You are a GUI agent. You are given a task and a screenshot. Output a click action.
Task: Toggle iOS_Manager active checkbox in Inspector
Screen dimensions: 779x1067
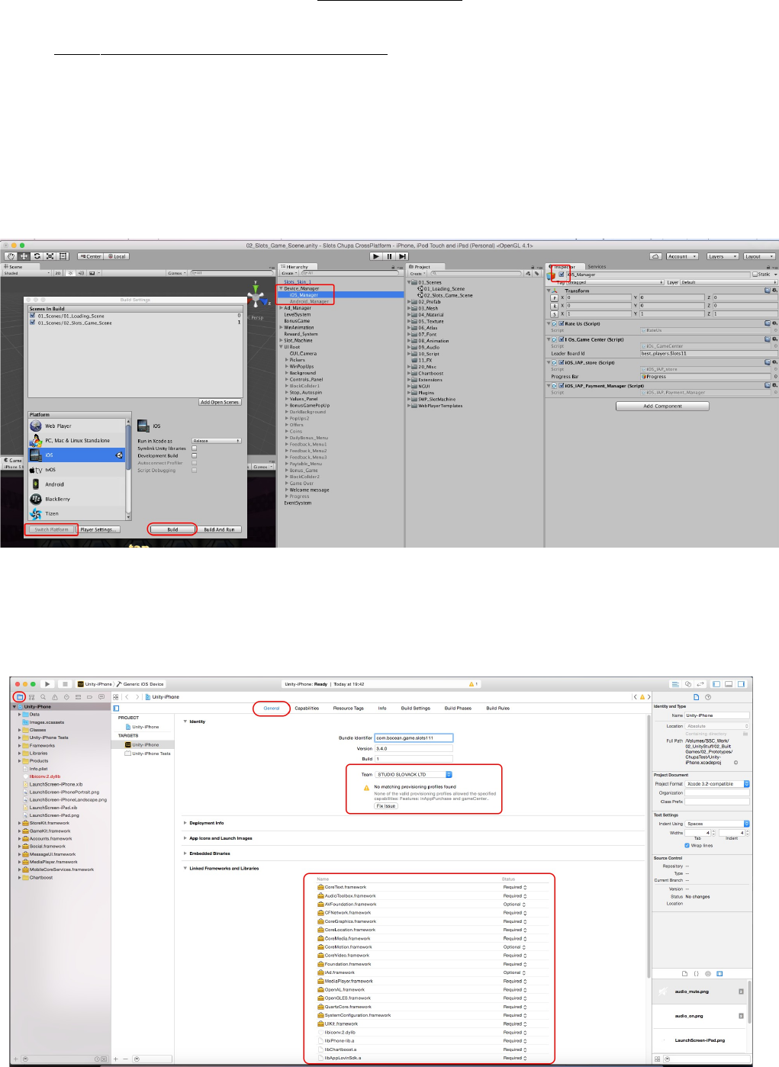[561, 275]
